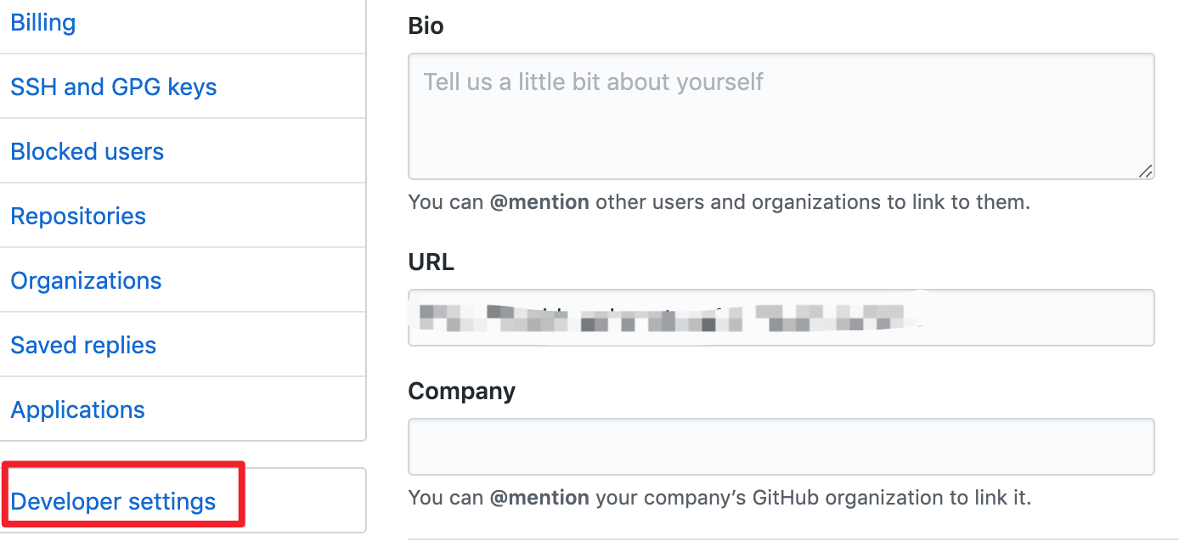Screen dimensions: 1179x547
Task: Click the bold @mention under Company
Action: (x=539, y=498)
